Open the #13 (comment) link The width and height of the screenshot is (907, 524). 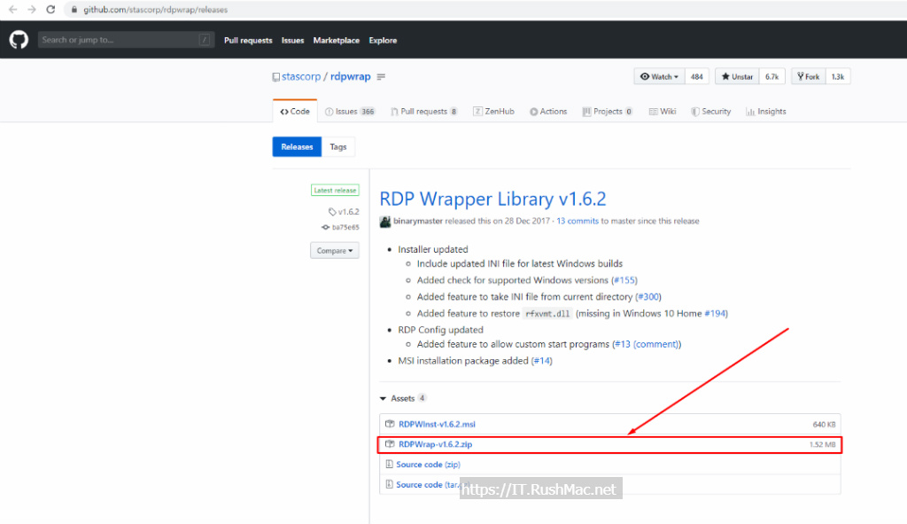coord(647,345)
